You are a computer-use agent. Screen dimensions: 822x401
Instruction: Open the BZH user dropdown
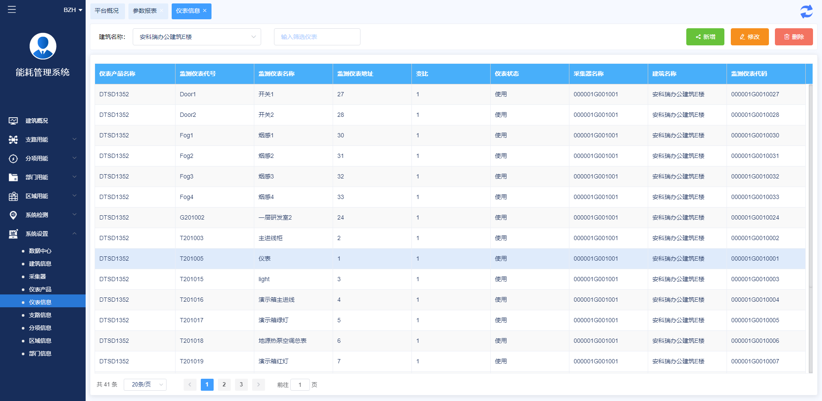[73, 10]
